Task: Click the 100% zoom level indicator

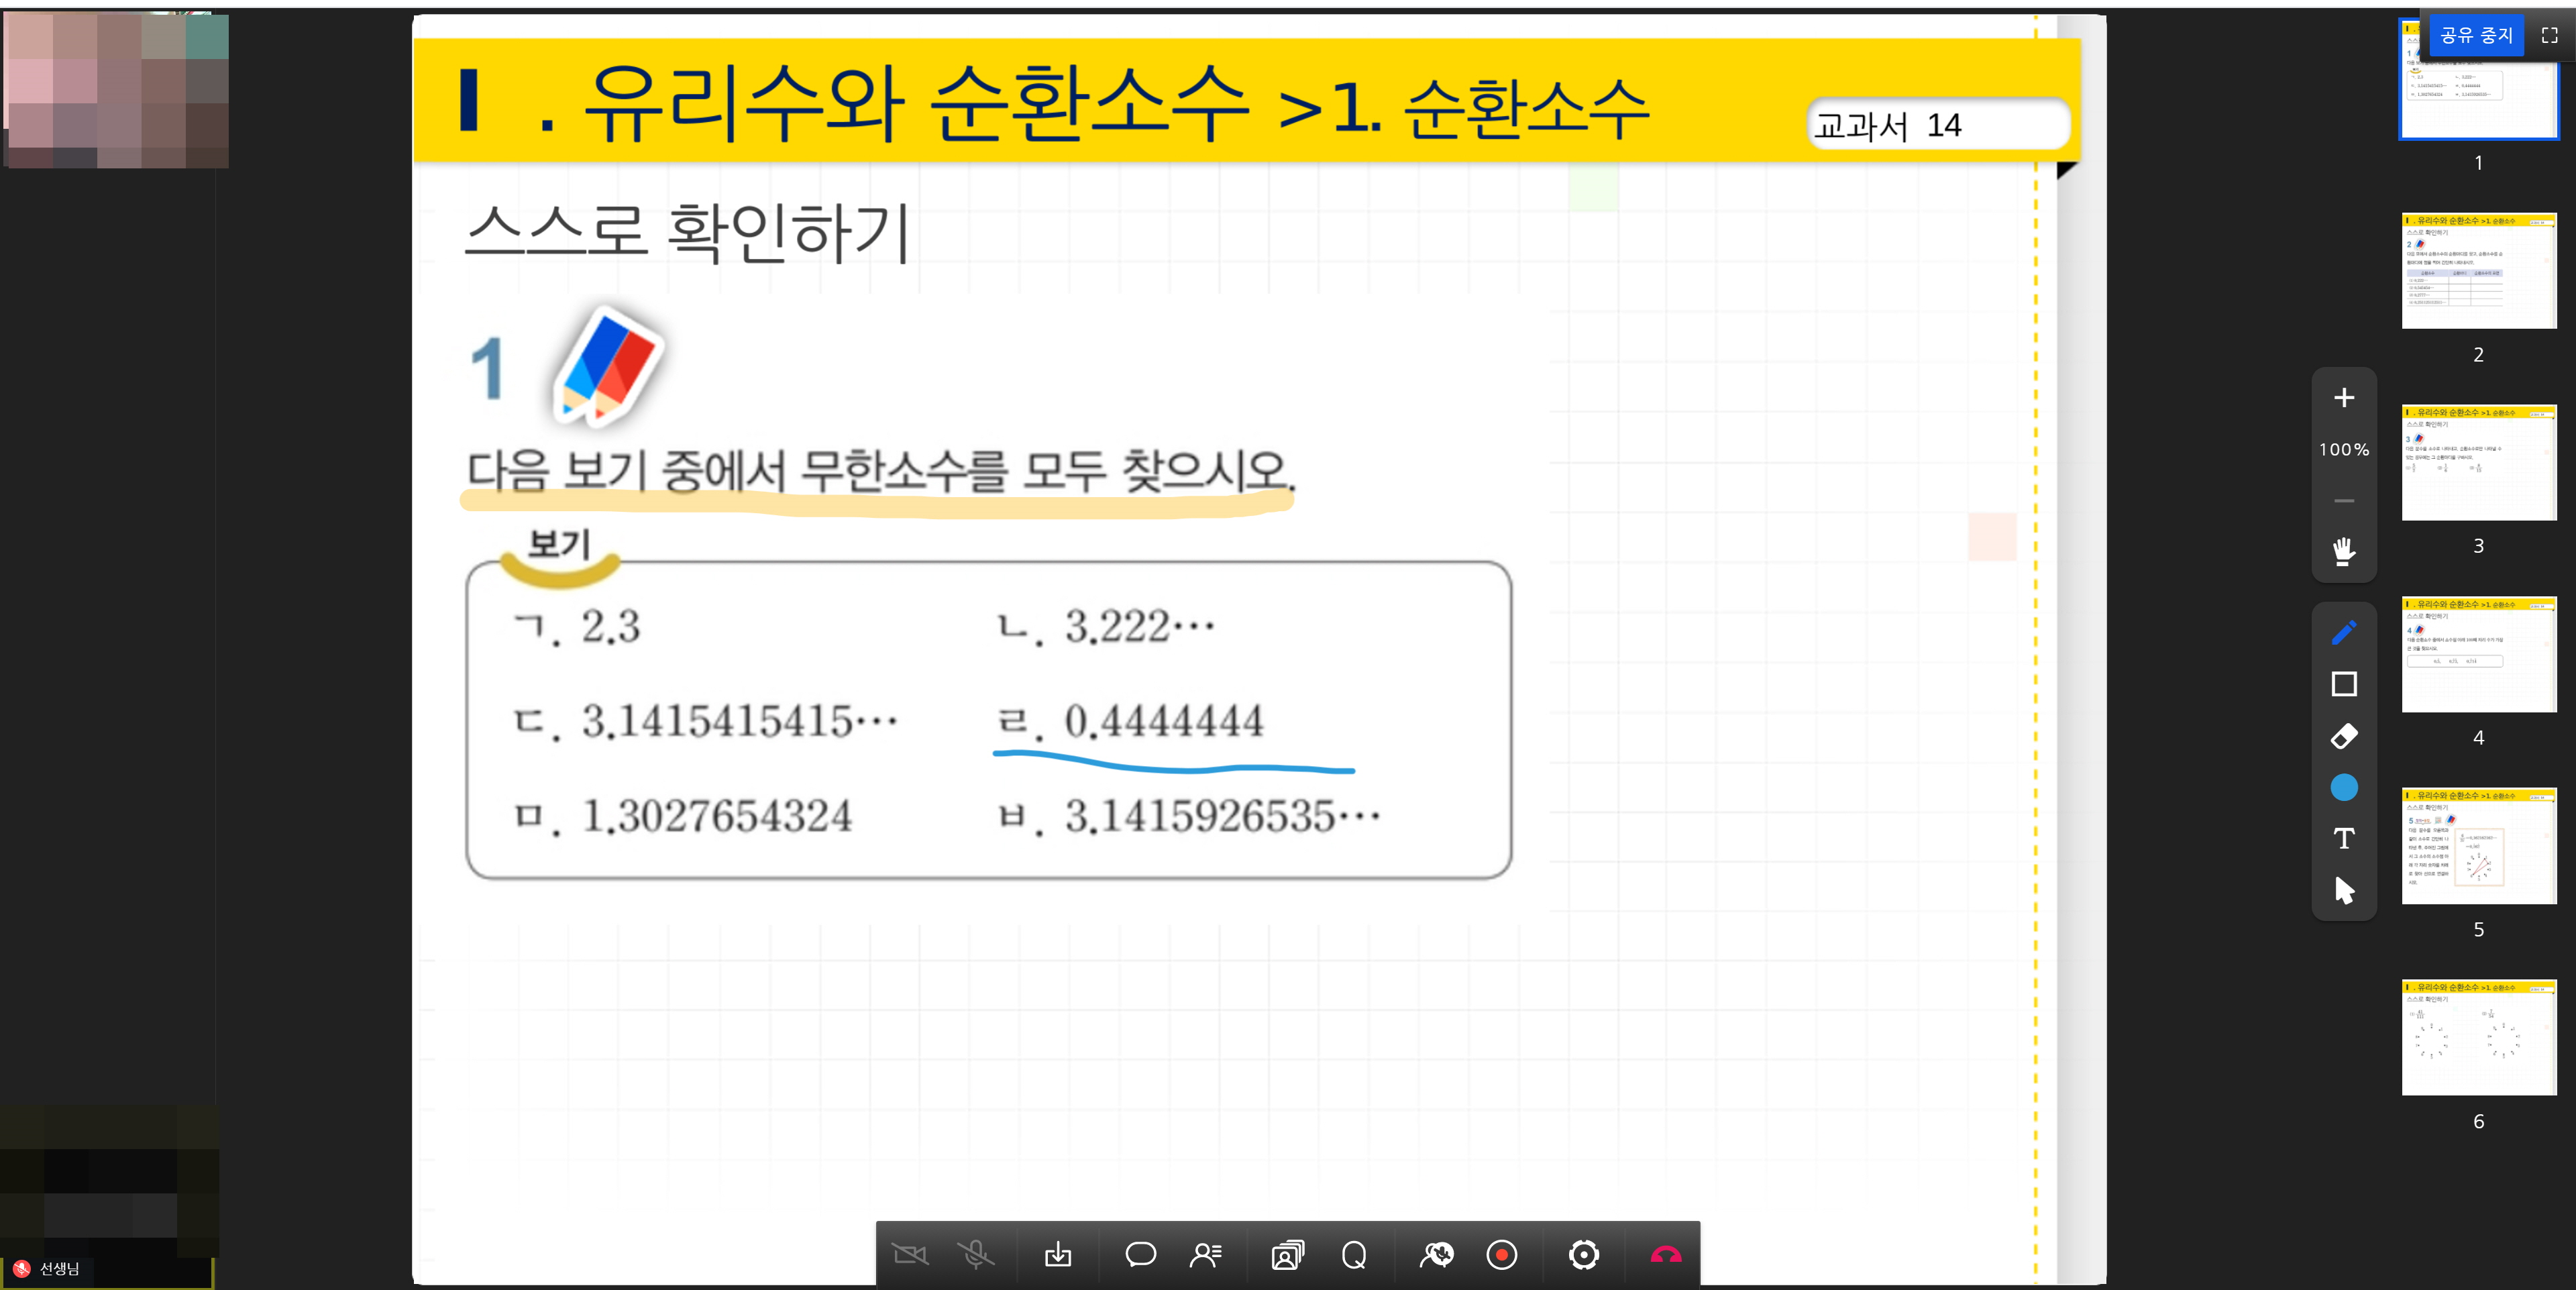Action: click(2344, 450)
